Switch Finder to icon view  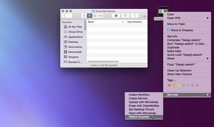[84, 16]
